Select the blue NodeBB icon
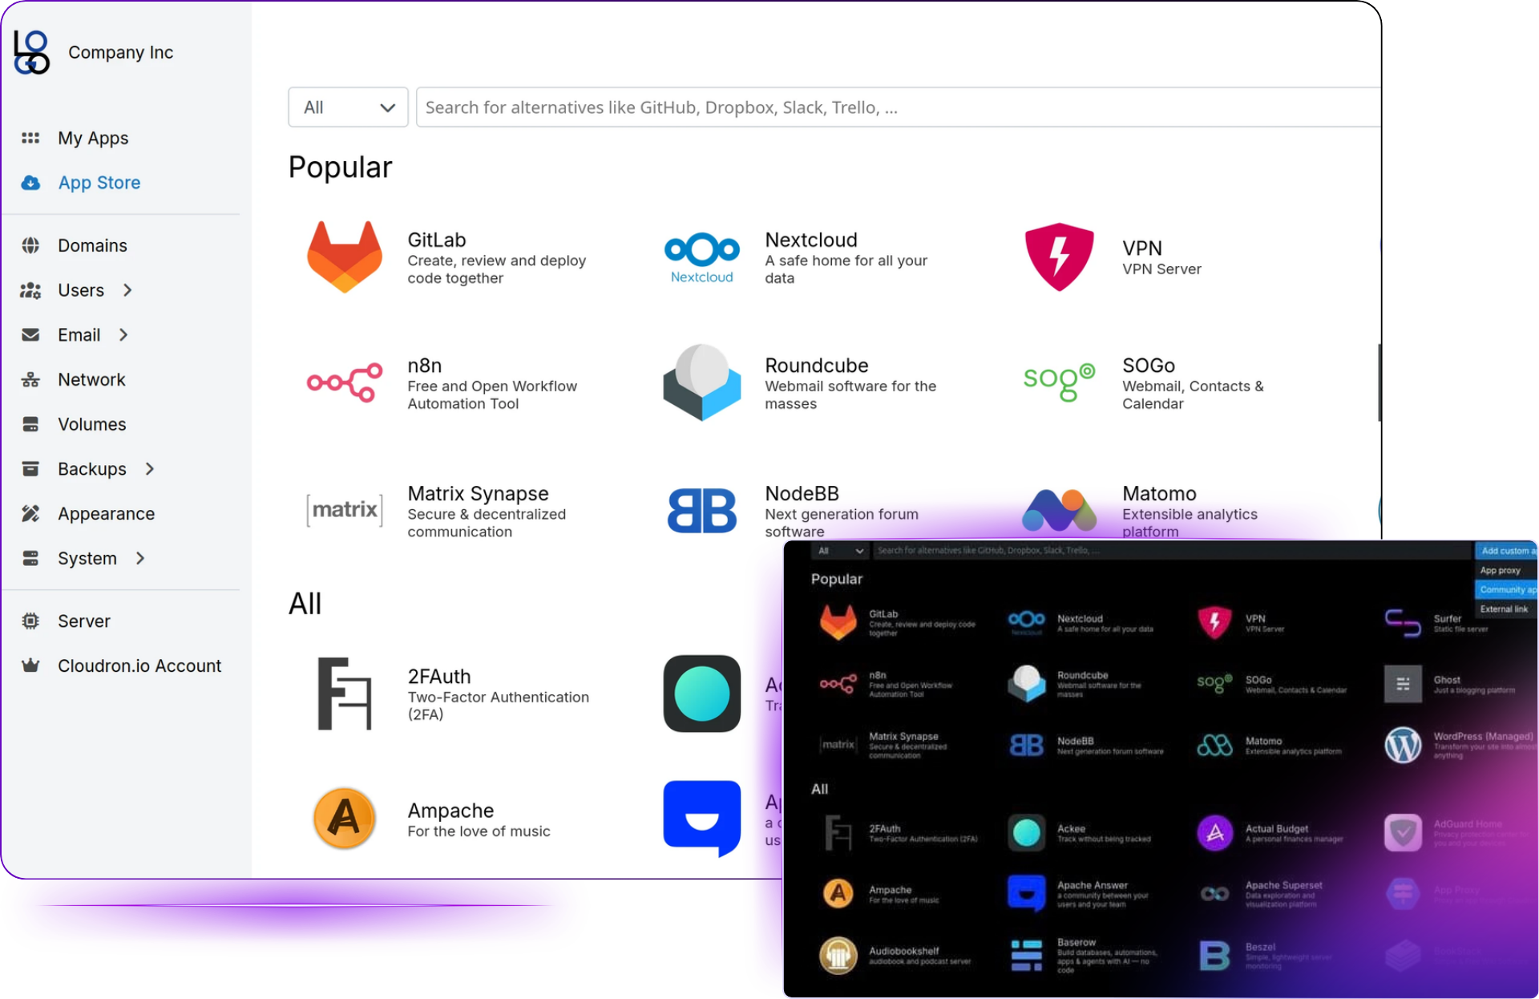 [702, 511]
